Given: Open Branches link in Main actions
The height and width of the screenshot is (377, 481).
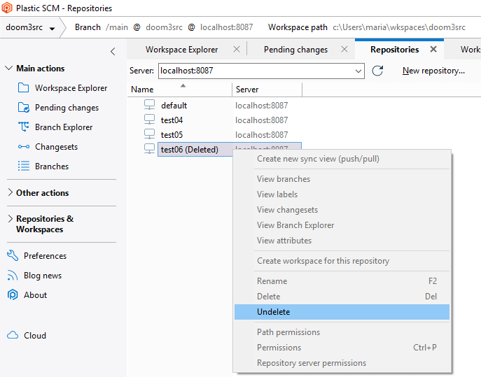Looking at the screenshot, I should pyautogui.click(x=52, y=166).
